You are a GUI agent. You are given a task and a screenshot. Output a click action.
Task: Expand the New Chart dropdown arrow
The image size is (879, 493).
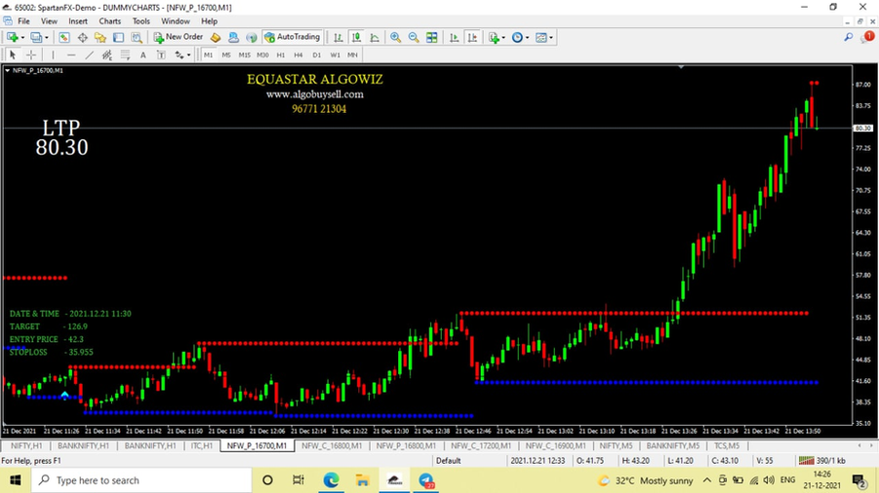point(22,37)
